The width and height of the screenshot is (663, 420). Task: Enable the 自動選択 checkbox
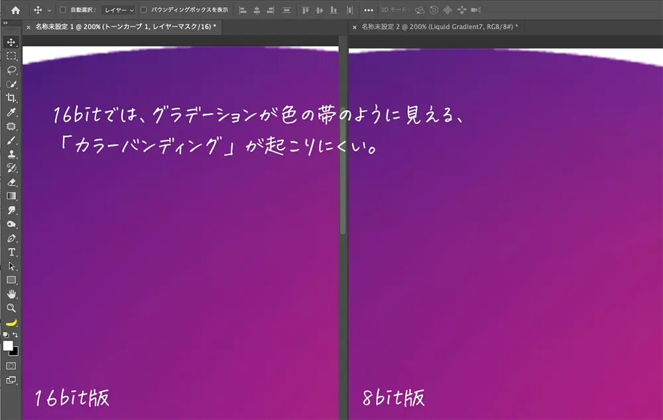coord(62,10)
